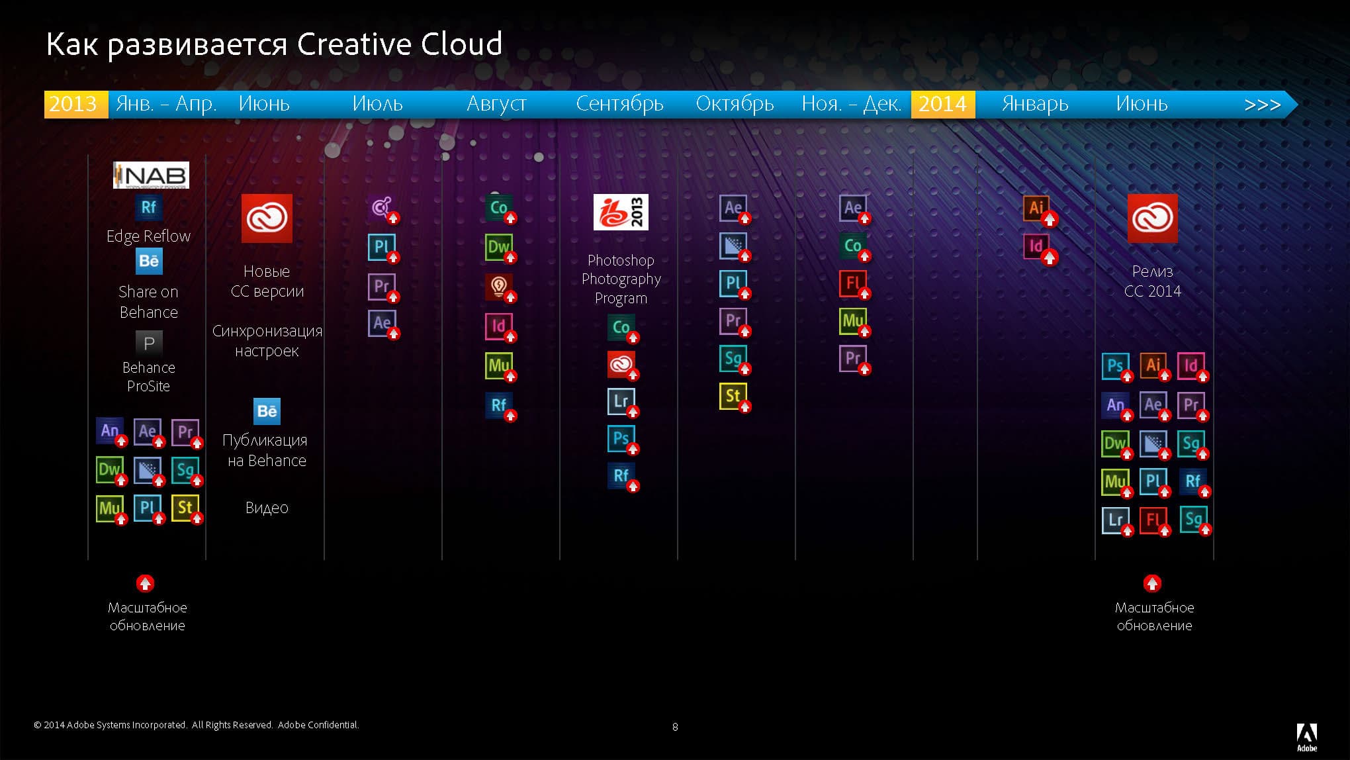Click the NAB logo icon
This screenshot has height=760, width=1350.
(x=151, y=175)
